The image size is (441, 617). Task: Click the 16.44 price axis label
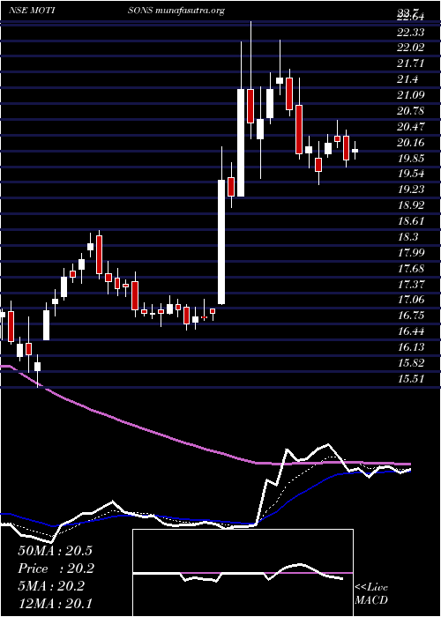click(x=412, y=331)
